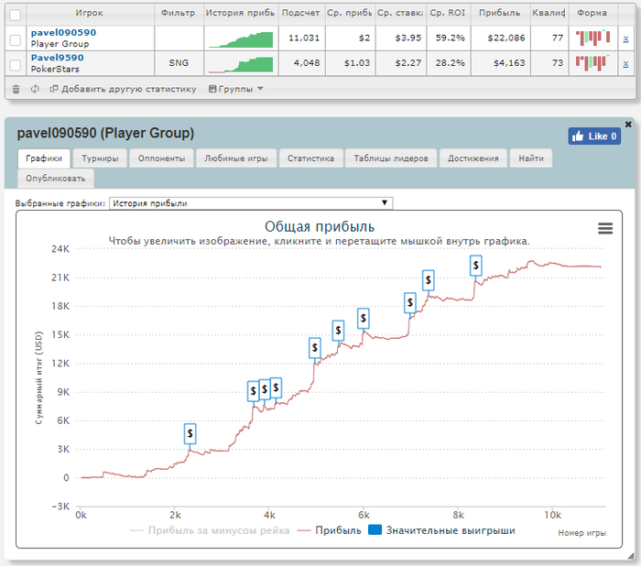Click the trash delete icon below the table

click(x=16, y=89)
